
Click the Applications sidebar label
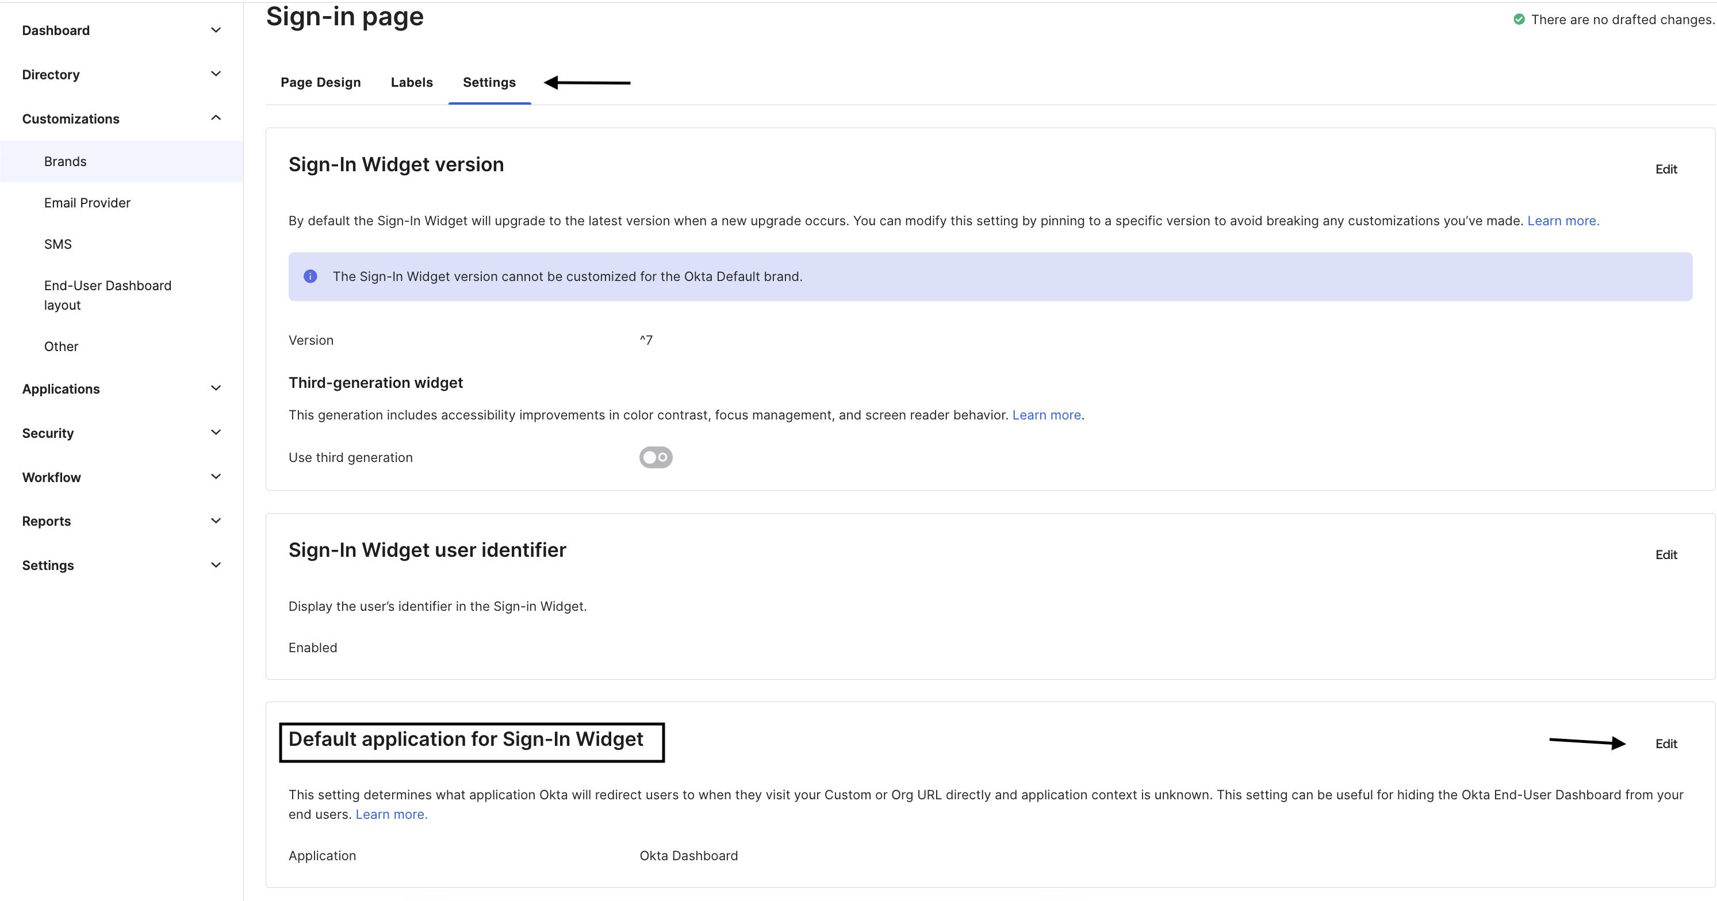pos(60,389)
